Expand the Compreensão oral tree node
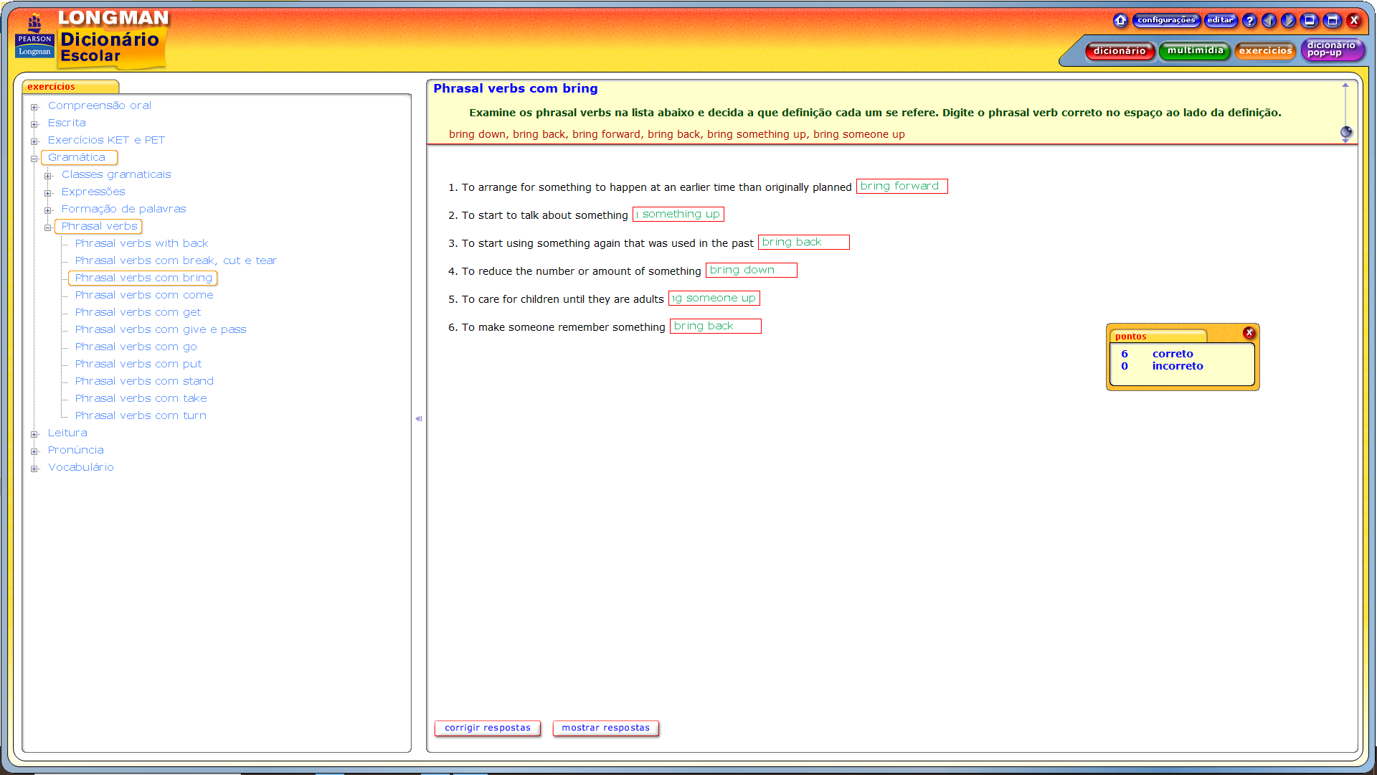The width and height of the screenshot is (1377, 775). [34, 107]
